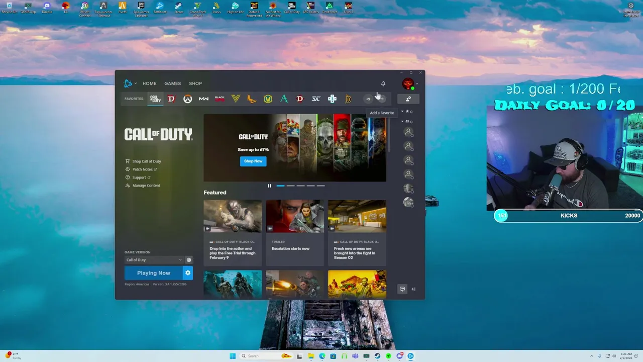Screen dimensions: 643x362
Task: Open the Epic Games Launcher desktop shortcut
Action: 142,9
